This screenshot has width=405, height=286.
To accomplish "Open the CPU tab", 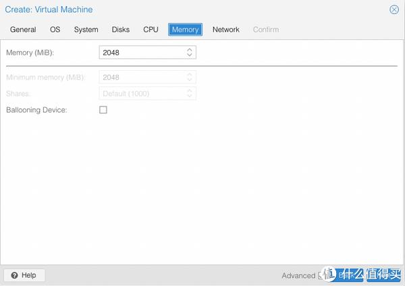I will (x=151, y=30).
